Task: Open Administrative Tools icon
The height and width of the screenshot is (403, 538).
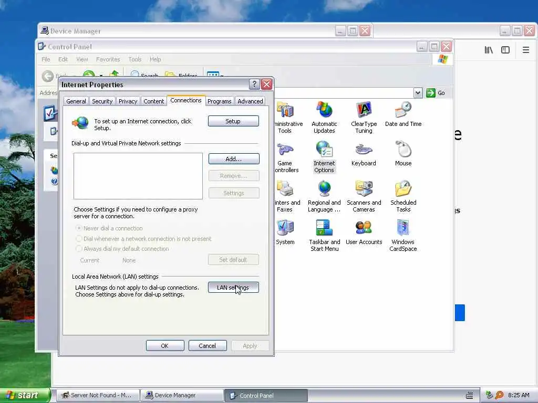Action: (288, 117)
